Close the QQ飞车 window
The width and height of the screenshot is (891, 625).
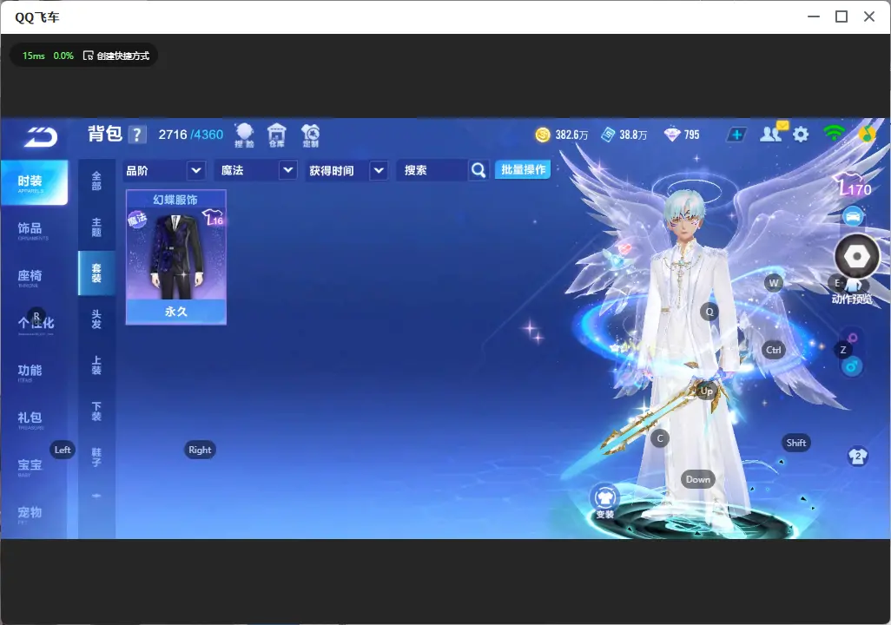[x=869, y=17]
